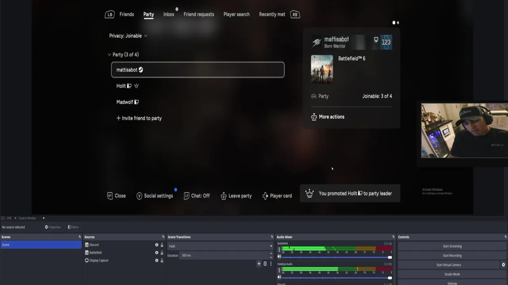Mute the Desktop Audio channel
The image size is (508, 285).
click(279, 277)
